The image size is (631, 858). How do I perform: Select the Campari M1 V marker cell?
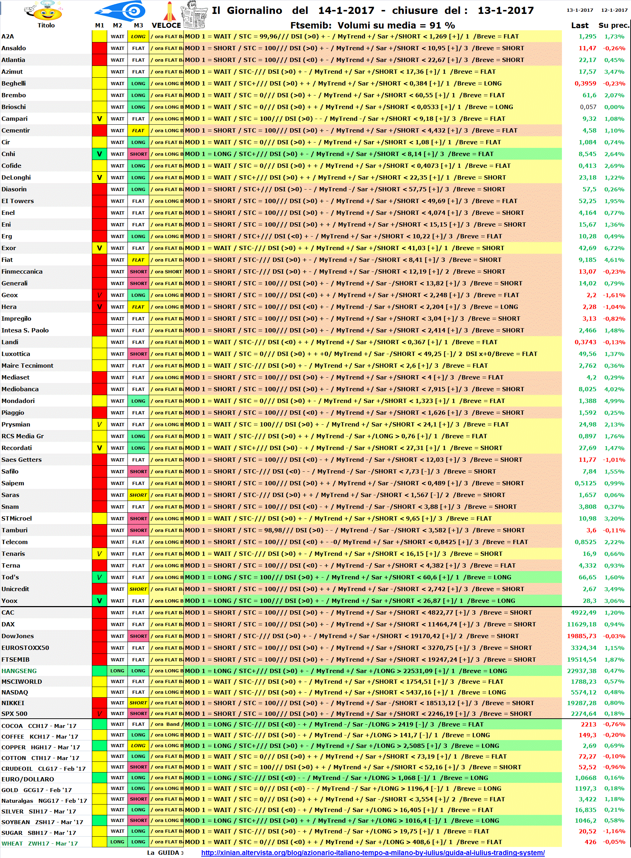(99, 119)
